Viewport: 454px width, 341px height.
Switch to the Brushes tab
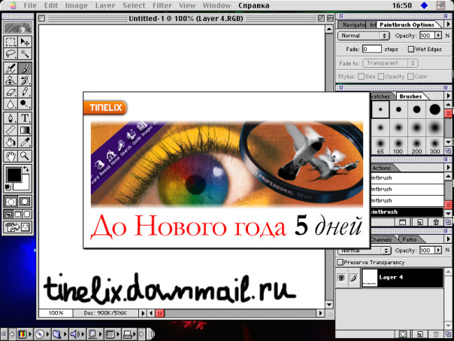coord(410,96)
